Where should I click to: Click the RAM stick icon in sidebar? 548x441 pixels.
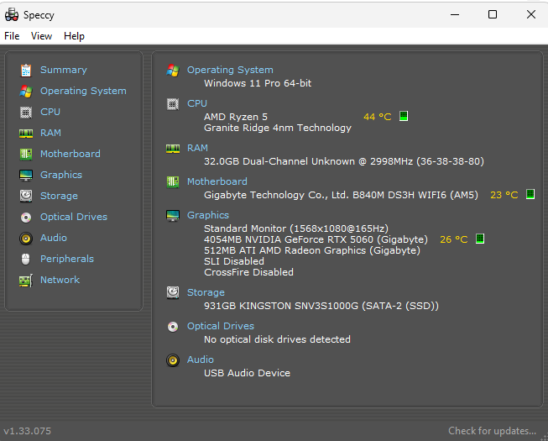pyautogui.click(x=26, y=134)
